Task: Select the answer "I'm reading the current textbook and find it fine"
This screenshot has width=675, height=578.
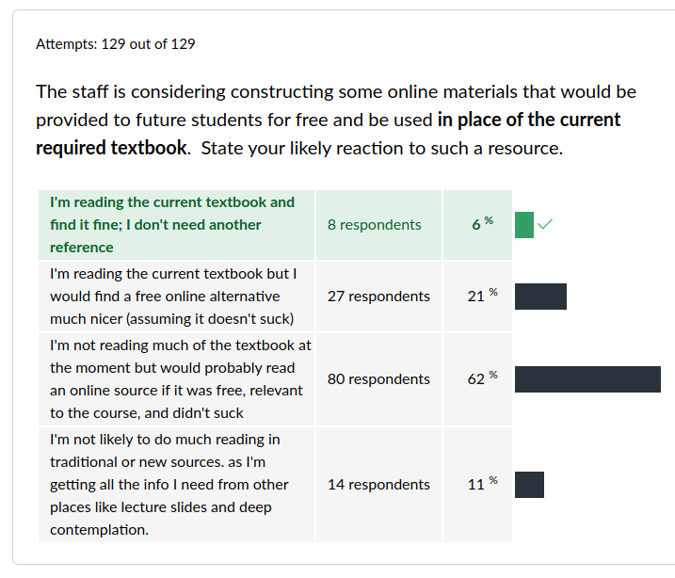Action: tap(176, 225)
